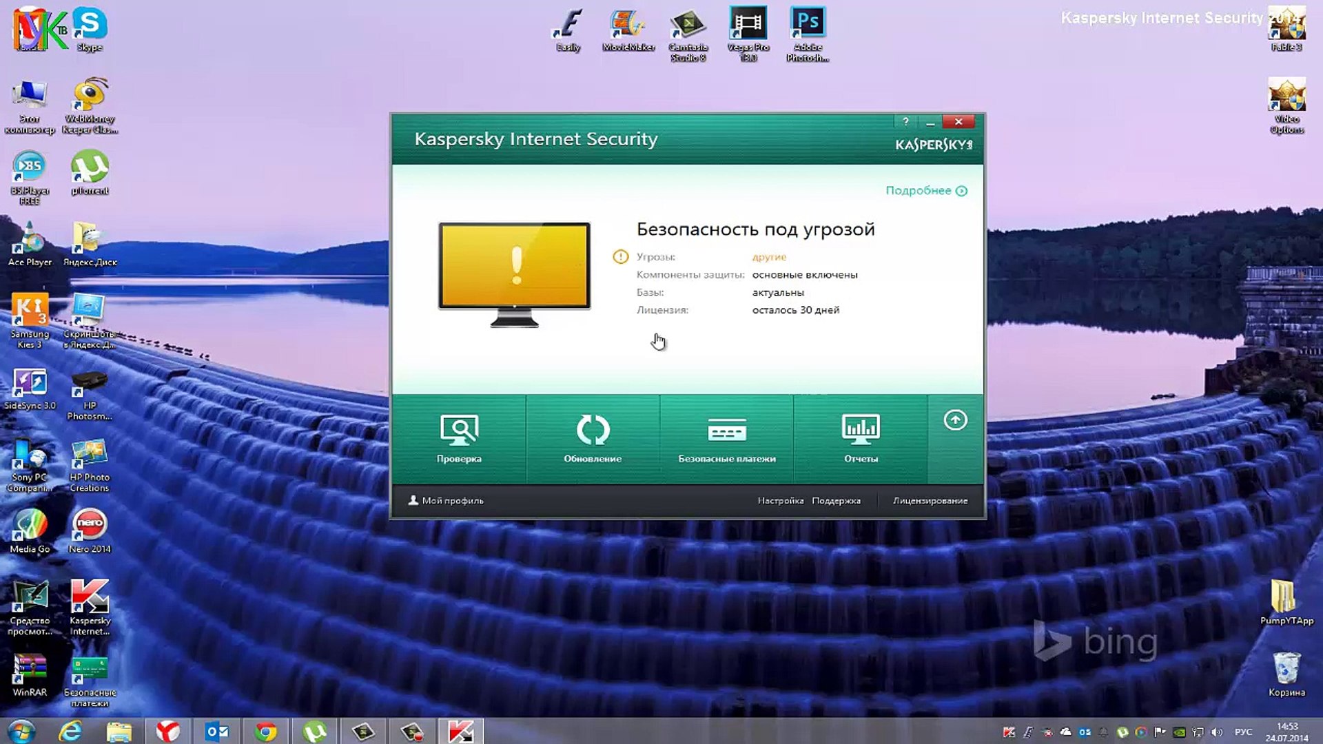
Task: Open Kaspersky help question mark button
Action: tap(905, 122)
